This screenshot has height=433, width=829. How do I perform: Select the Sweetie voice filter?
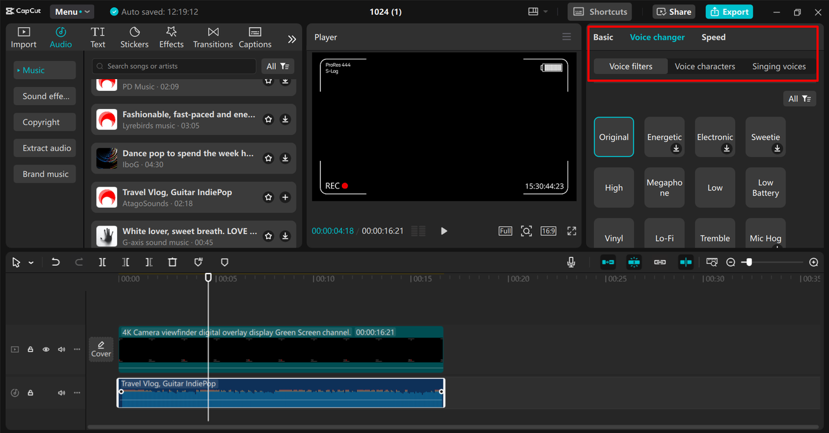766,137
